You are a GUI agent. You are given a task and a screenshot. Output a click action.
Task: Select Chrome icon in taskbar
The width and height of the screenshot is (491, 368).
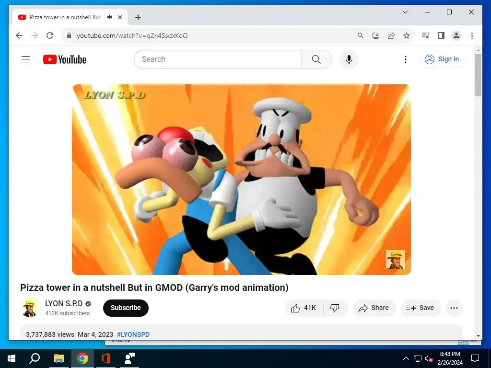tap(82, 358)
